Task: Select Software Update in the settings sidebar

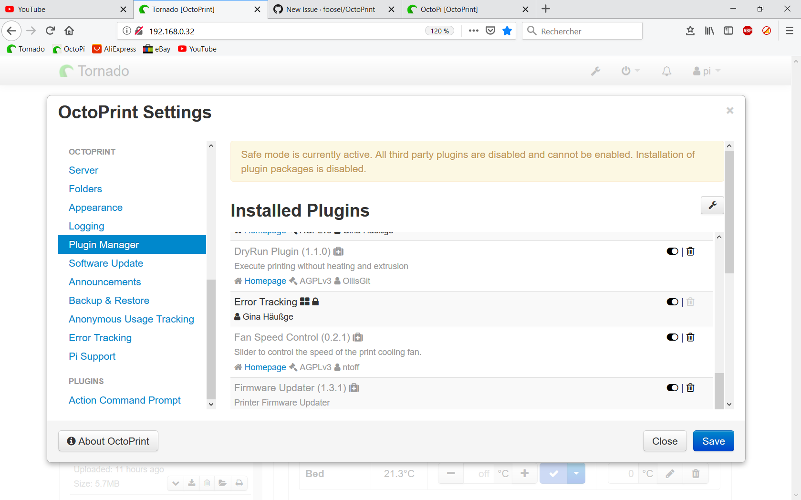Action: 105,263
